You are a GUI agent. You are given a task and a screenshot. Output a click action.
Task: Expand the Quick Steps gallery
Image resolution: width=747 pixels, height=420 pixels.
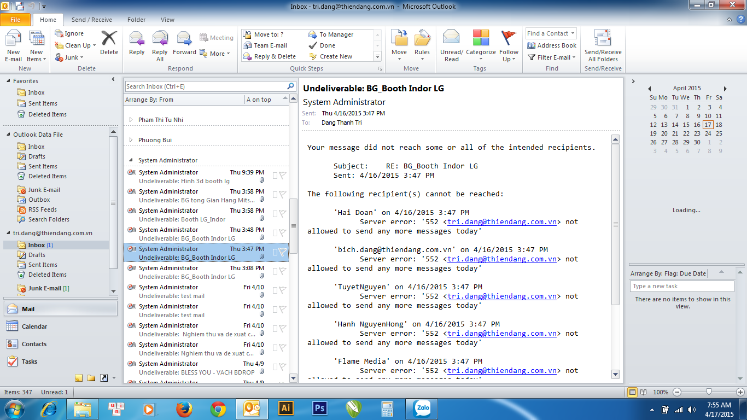point(377,56)
